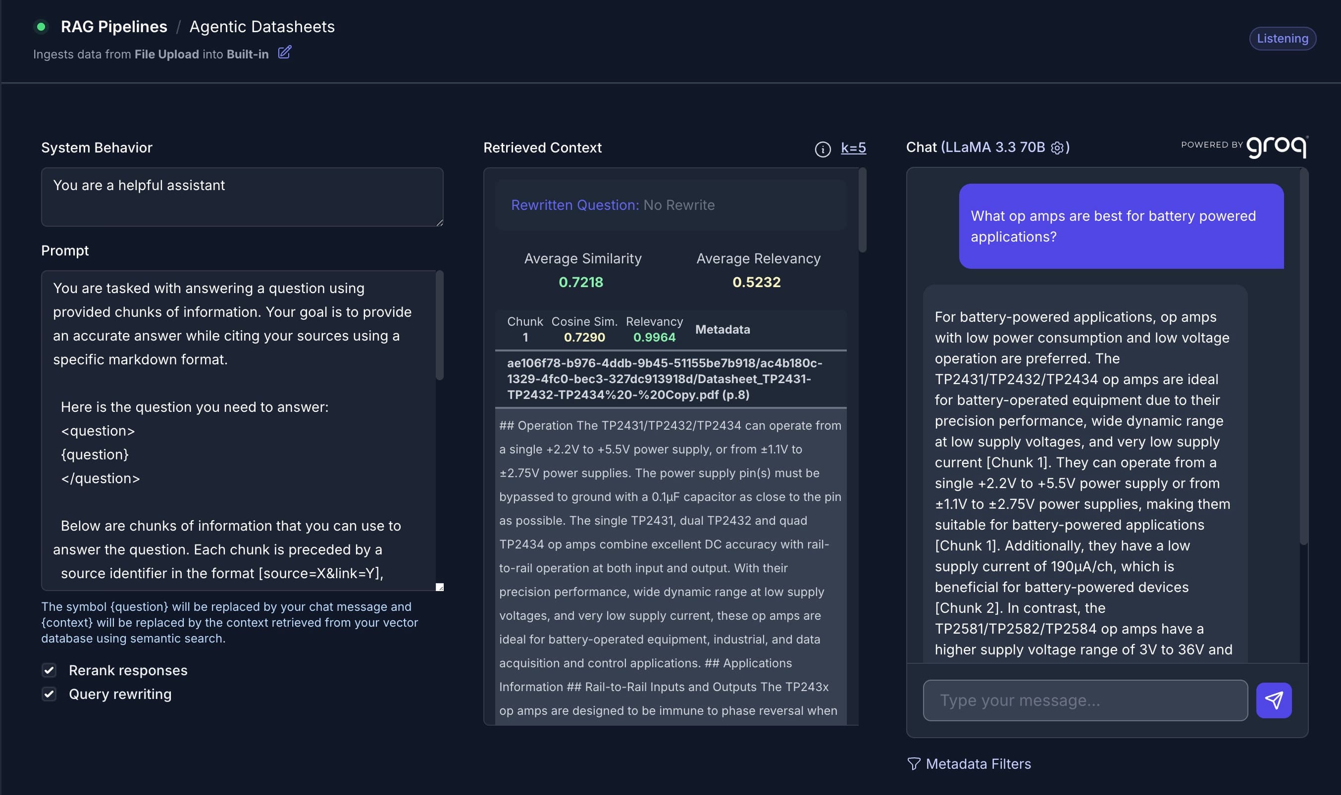Toggle the Query rewriting checkbox
The width and height of the screenshot is (1341, 795).
[x=49, y=695]
